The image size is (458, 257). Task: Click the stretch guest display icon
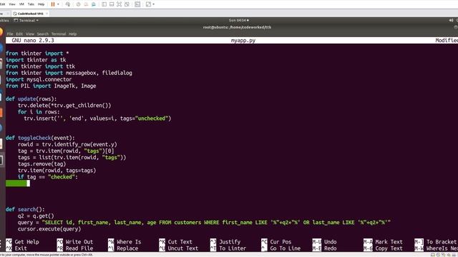point(148,4)
